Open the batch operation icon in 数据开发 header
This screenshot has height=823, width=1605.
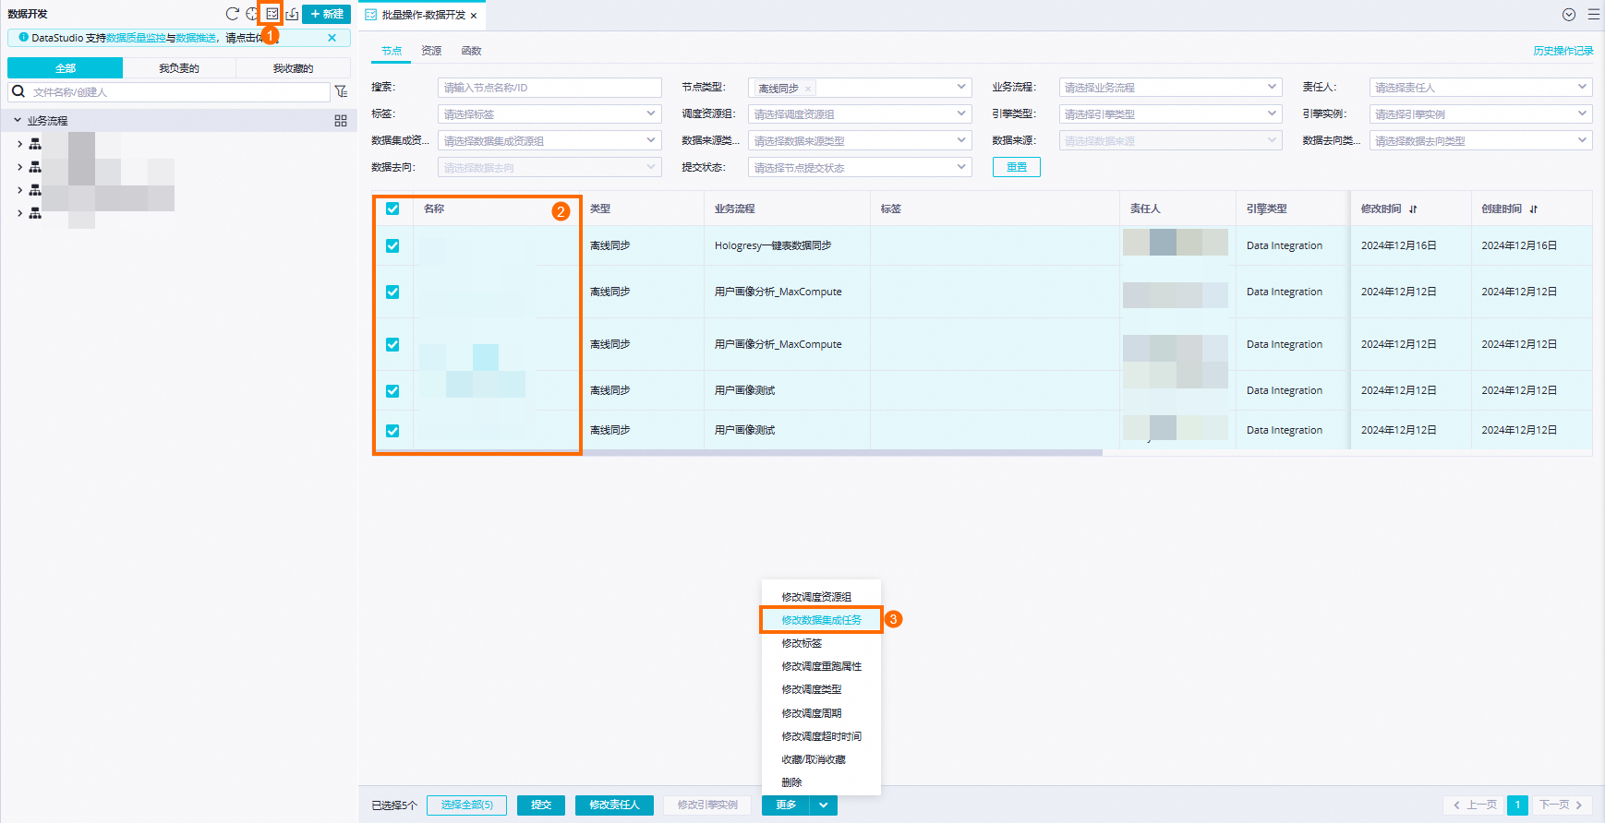click(272, 14)
